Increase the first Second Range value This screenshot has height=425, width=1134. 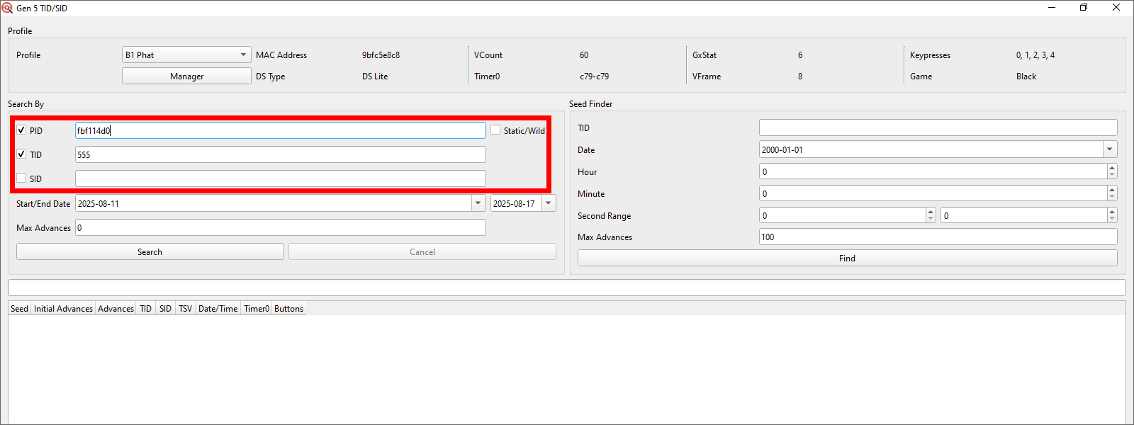(x=931, y=212)
